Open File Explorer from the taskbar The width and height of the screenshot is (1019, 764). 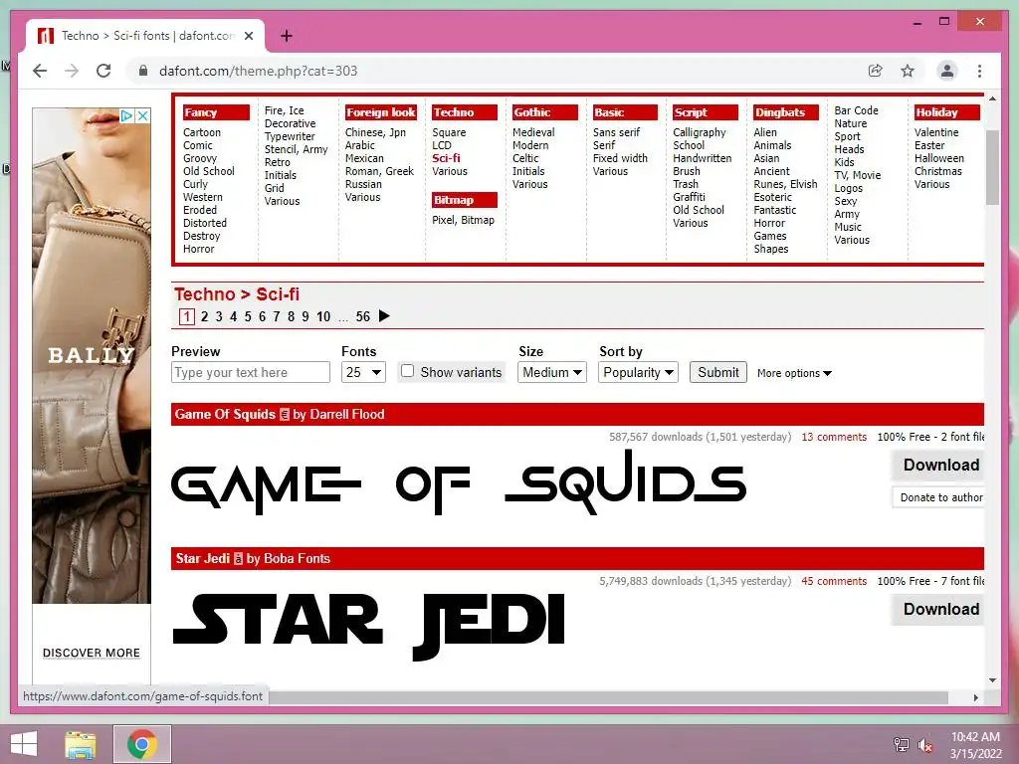click(x=80, y=744)
